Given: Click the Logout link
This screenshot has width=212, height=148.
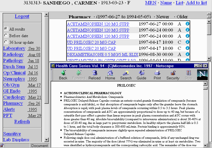Looking at the screenshot, I should coord(22,16).
